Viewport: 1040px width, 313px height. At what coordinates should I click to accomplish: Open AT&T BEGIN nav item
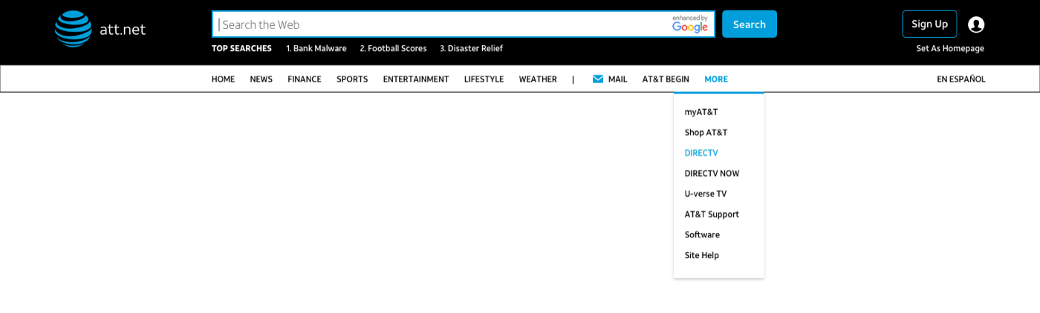pyautogui.click(x=666, y=79)
